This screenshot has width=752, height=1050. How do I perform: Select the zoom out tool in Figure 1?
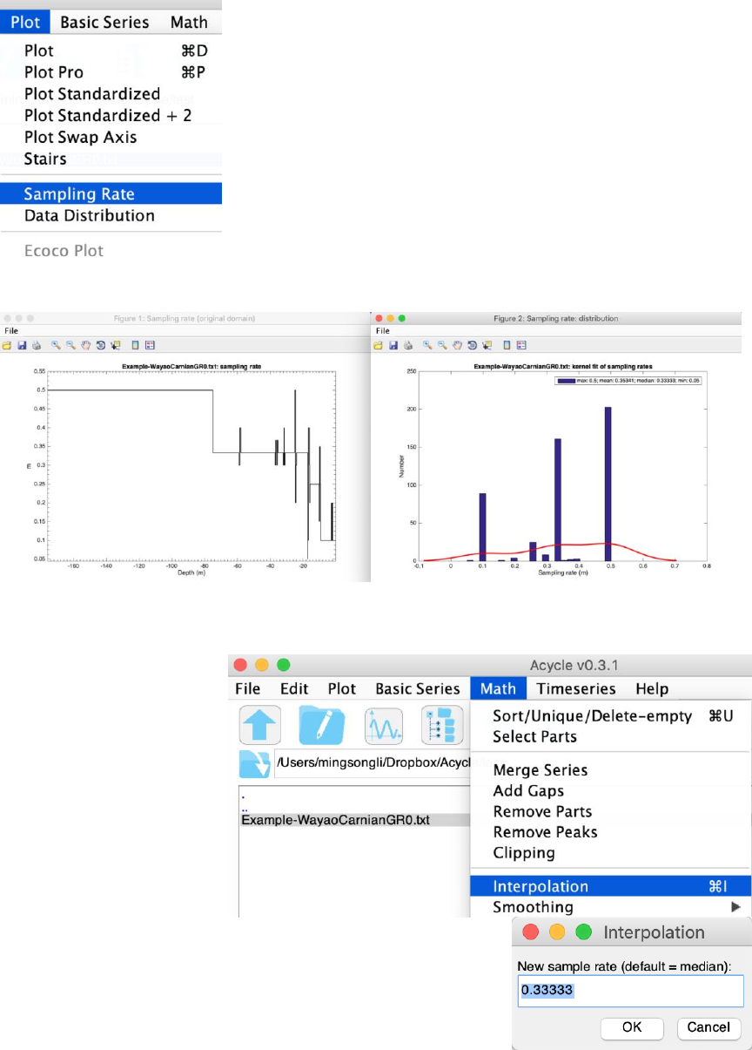pos(70,345)
